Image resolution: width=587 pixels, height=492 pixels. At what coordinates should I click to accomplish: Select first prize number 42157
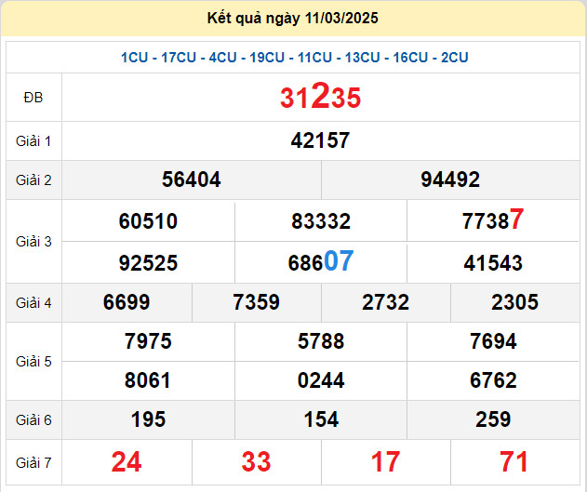tap(320, 140)
